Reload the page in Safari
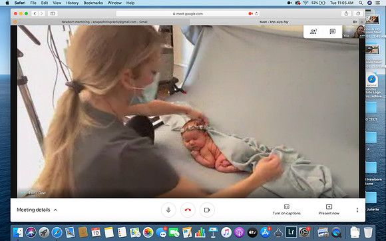This screenshot has height=241, width=386. pyautogui.click(x=256, y=13)
